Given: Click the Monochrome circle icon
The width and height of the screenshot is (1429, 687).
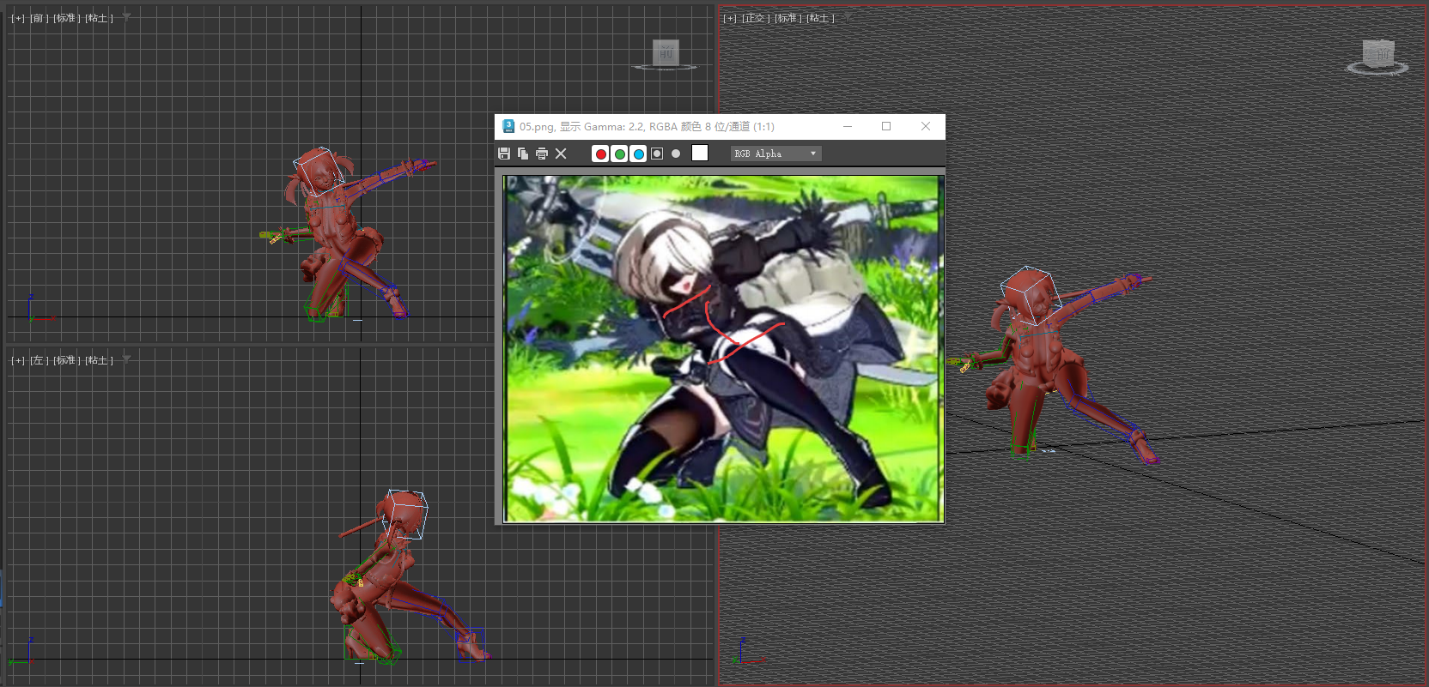Looking at the screenshot, I should tap(676, 154).
